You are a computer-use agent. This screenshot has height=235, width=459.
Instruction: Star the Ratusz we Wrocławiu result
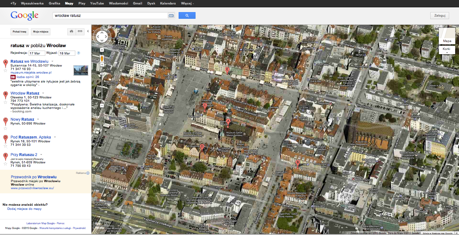coord(5,70)
